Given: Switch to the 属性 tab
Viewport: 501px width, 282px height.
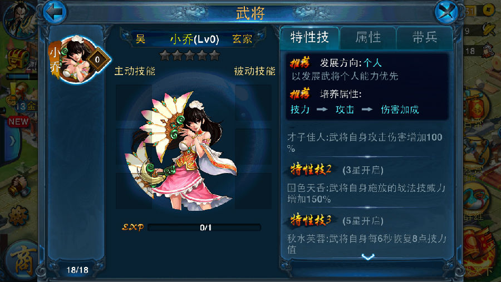Looking at the screenshot, I should click(x=368, y=38).
